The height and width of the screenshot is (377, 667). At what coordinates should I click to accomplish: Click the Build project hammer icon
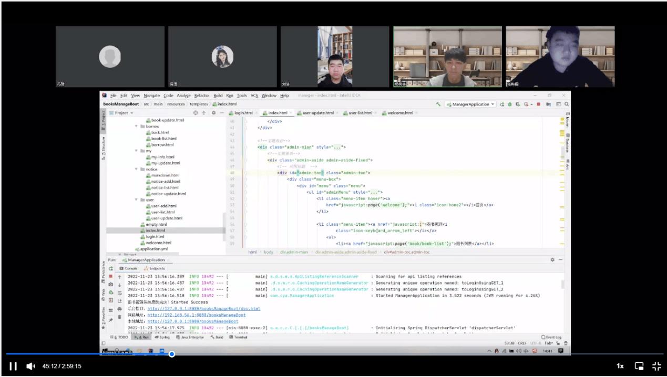click(438, 104)
